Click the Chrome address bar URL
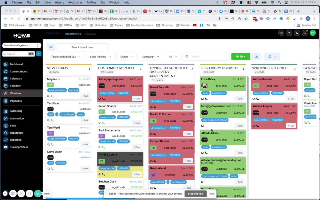Image resolution: width=320 pixels, height=200 pixels. [x=84, y=19]
